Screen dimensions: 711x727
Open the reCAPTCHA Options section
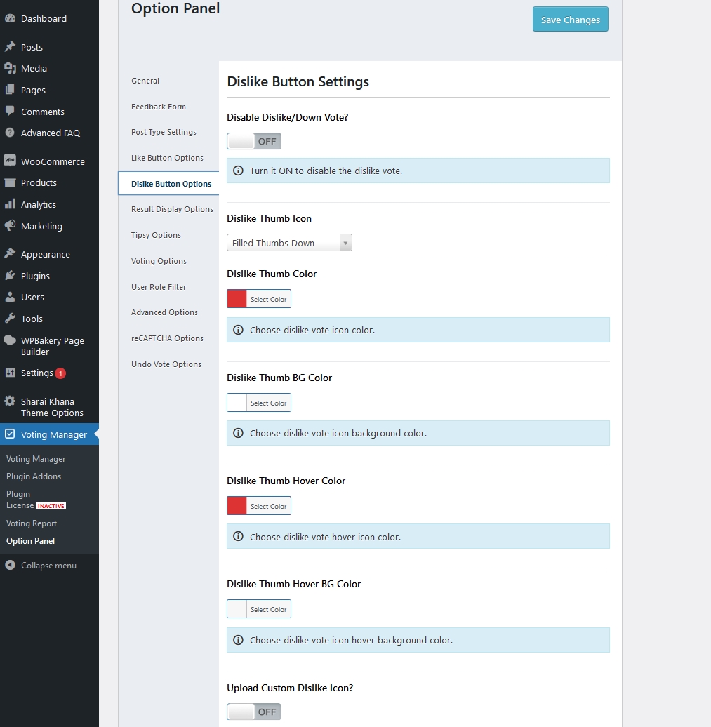click(x=166, y=338)
